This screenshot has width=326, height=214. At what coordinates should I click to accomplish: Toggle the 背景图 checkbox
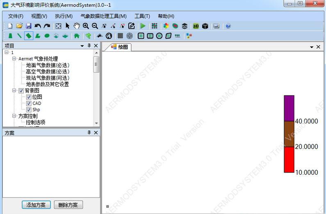(21, 91)
